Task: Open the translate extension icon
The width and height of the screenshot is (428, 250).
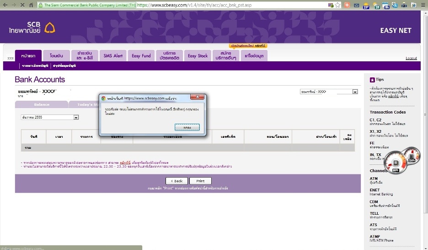Action: tap(395, 5)
